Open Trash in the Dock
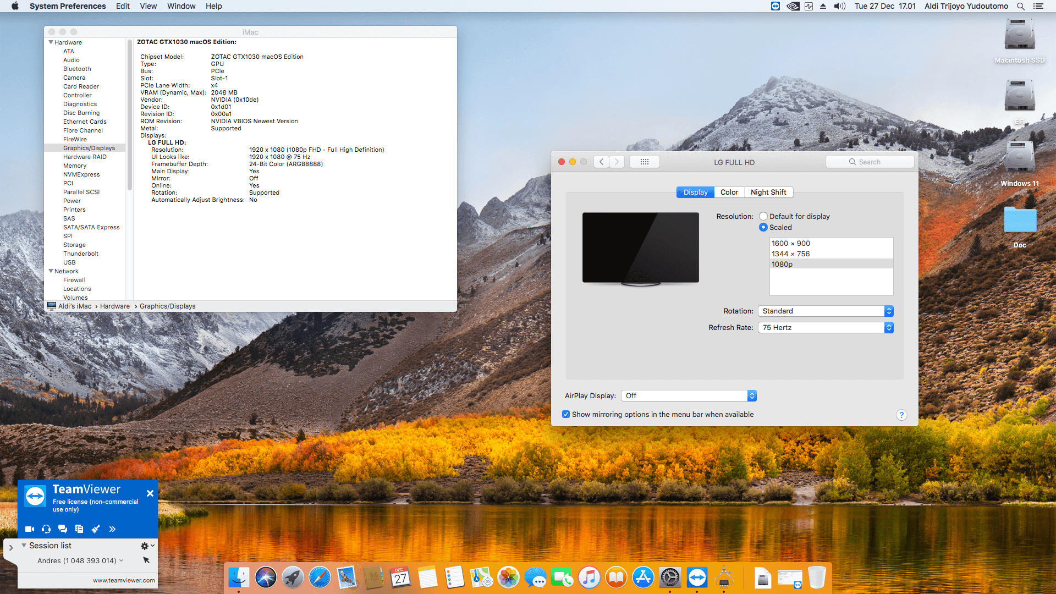The height and width of the screenshot is (594, 1056). click(x=817, y=577)
